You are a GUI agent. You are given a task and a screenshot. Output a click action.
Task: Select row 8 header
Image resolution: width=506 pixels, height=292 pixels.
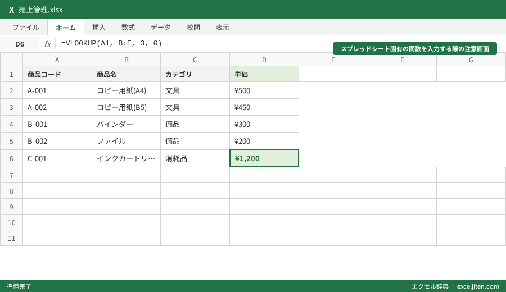[11, 191]
